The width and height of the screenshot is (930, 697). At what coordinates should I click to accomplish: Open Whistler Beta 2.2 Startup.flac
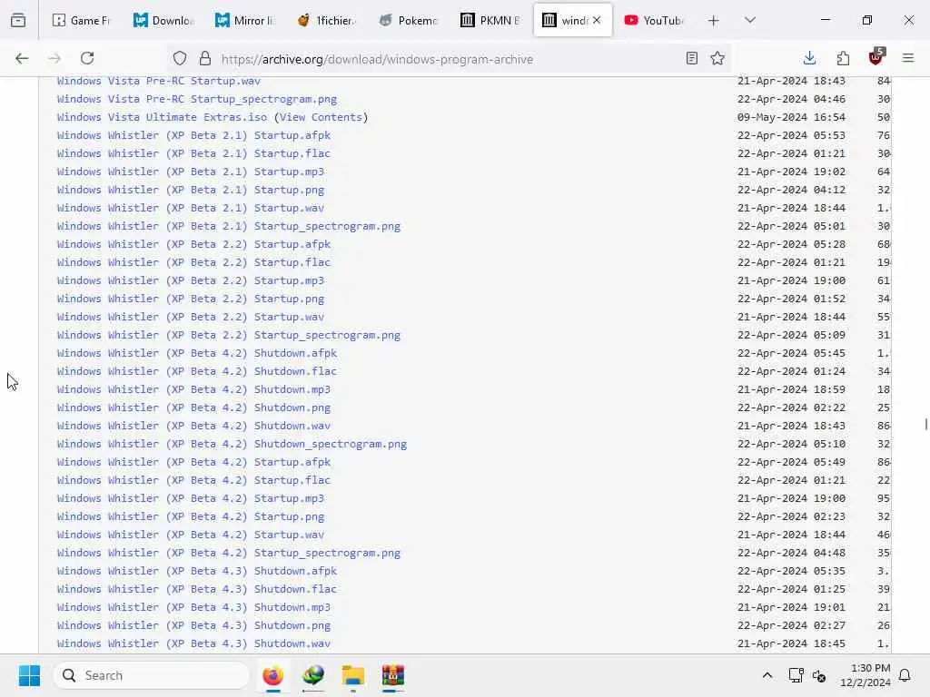193,262
